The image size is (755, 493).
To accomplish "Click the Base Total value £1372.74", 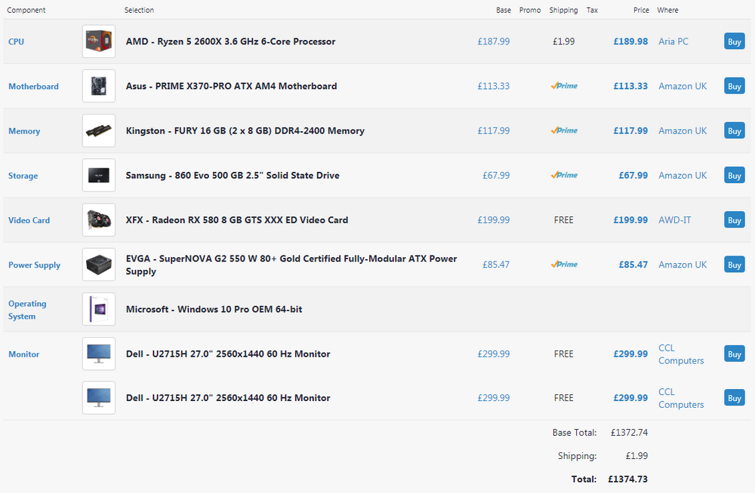I will coord(629,433).
